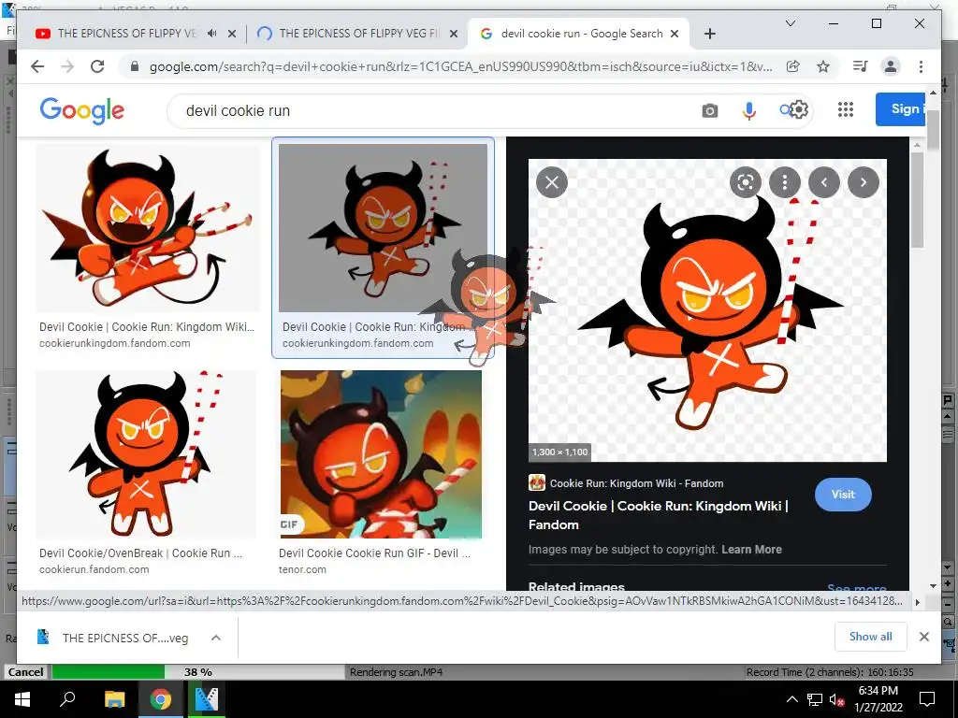The height and width of the screenshot is (718, 958).
Task: Reload the page with the refresh icon
Action: 97,66
